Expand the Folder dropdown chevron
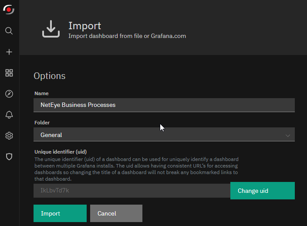 [287, 135]
